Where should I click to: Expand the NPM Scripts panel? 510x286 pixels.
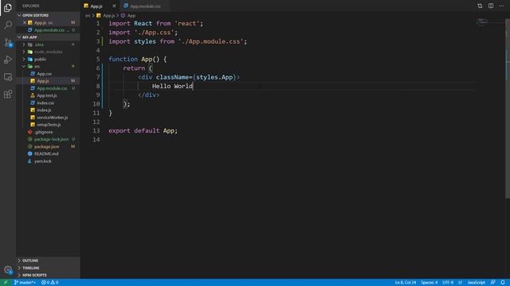(48, 275)
